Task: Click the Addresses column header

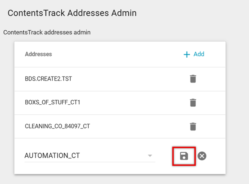Action: (38, 54)
